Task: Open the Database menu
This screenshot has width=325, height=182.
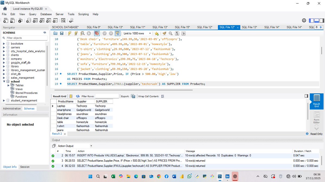Action: click(x=46, y=14)
